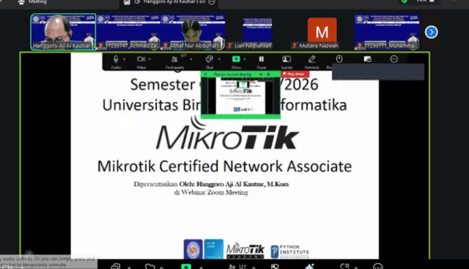
Task: Expand the Chat options arrow in shared toolbar
Action: [219, 59]
